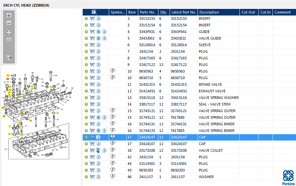Image resolution: width=296 pixels, height=186 pixels.
Task: Select the CAP row with part 33424107
Action: pyautogui.click(x=189, y=144)
